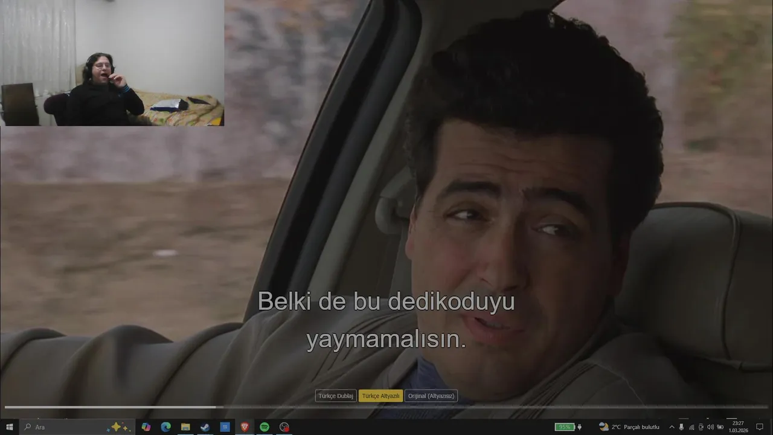This screenshot has width=773, height=435.
Task: Select the Türkçe Altyazılı option
Action: click(x=380, y=396)
